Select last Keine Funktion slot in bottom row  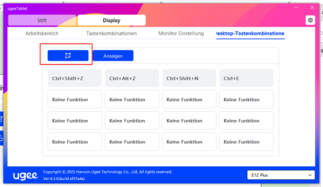point(246,142)
